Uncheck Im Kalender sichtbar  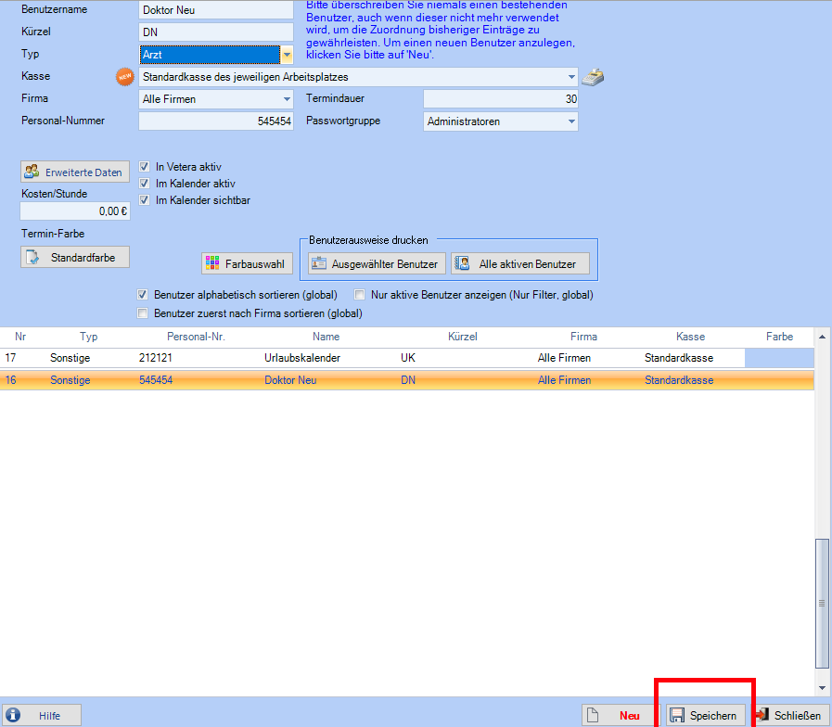tap(144, 200)
